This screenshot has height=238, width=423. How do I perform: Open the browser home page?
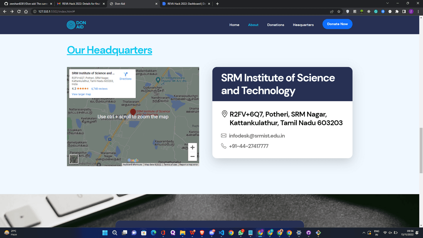[x=26, y=11]
